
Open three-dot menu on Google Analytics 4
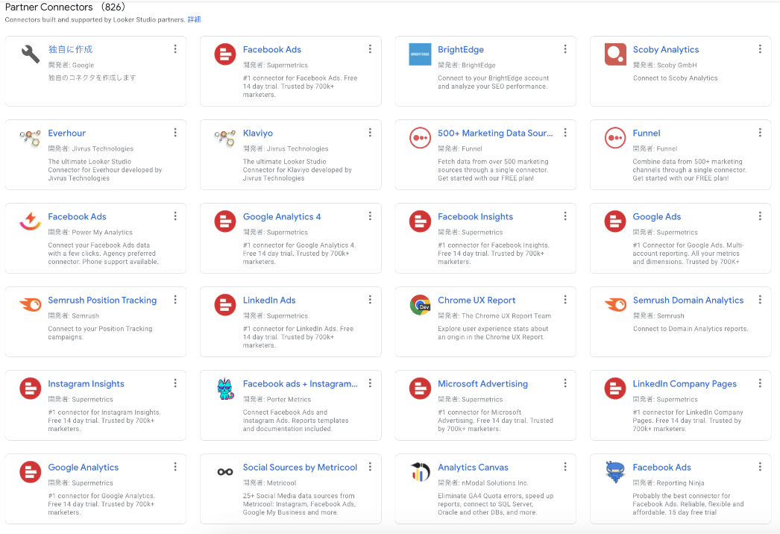coord(370,216)
